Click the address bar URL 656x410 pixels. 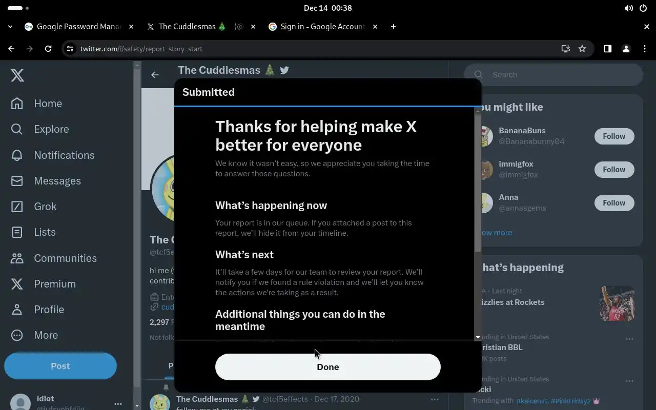point(141,49)
